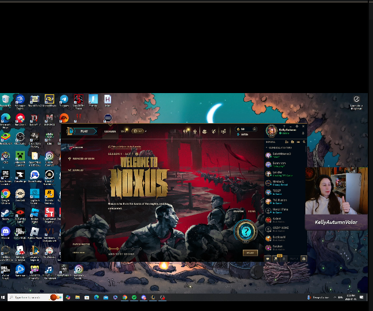Viewport: 373px width, 311px height.
Task: Click the friends list view options icon
Action: tap(298, 142)
